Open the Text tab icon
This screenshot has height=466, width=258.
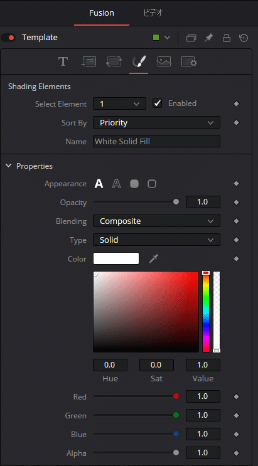click(63, 62)
